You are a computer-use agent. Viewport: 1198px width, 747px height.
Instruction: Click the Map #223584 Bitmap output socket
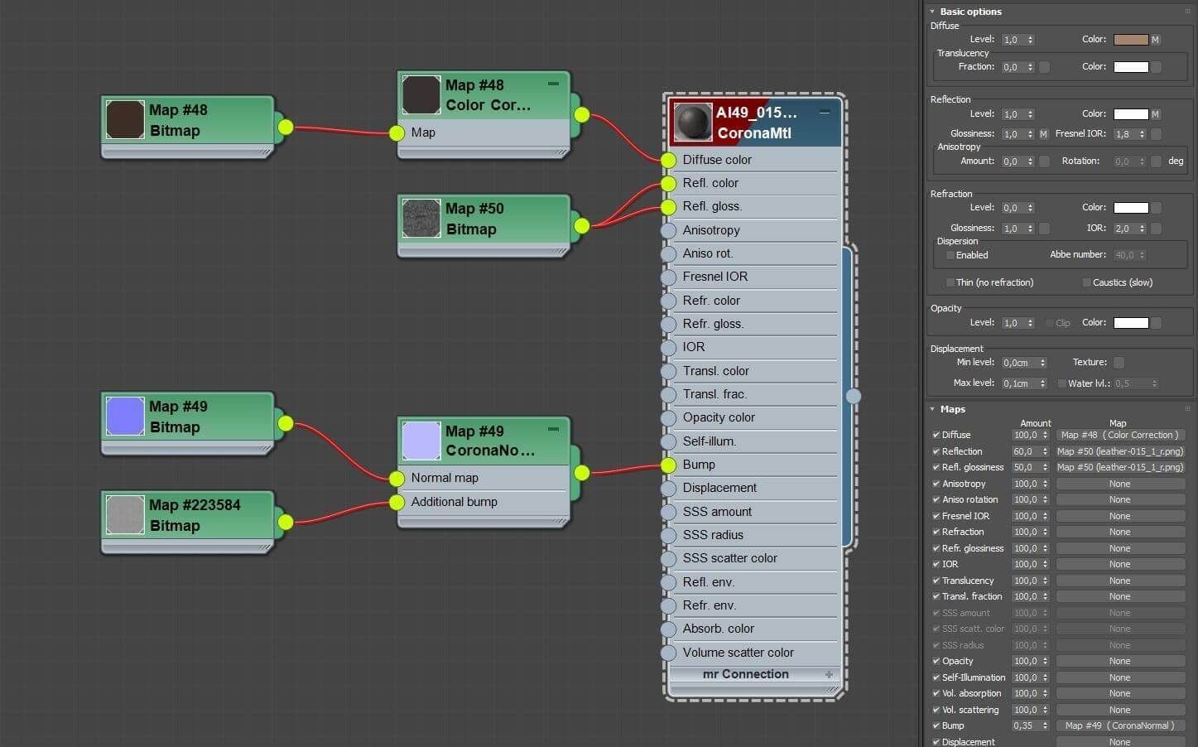(286, 522)
